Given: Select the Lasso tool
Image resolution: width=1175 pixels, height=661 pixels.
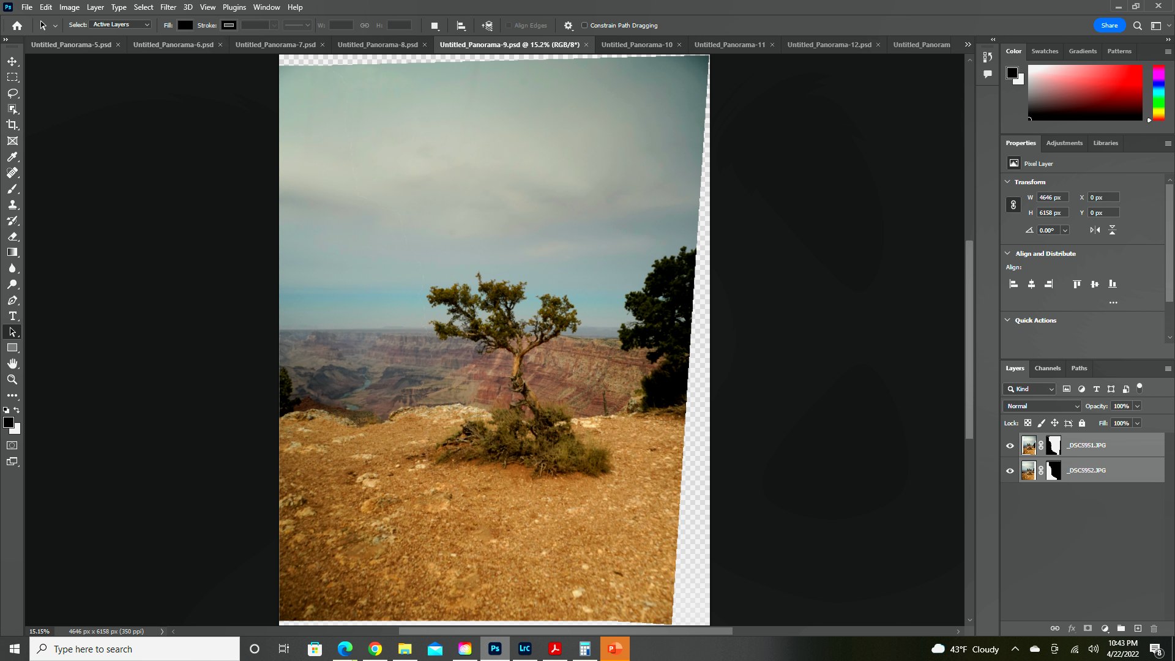Looking at the screenshot, I should [12, 93].
